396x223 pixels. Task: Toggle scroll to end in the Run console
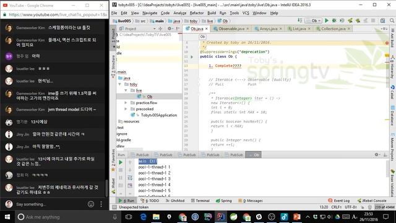tap(130, 186)
